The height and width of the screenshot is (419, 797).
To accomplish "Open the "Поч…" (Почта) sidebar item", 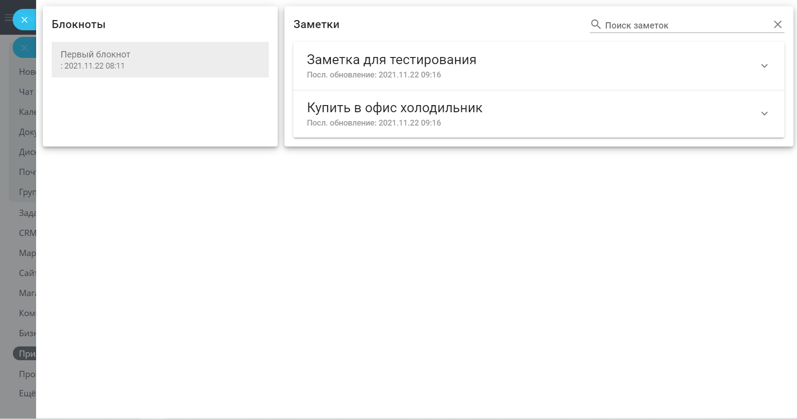I will pos(27,172).
